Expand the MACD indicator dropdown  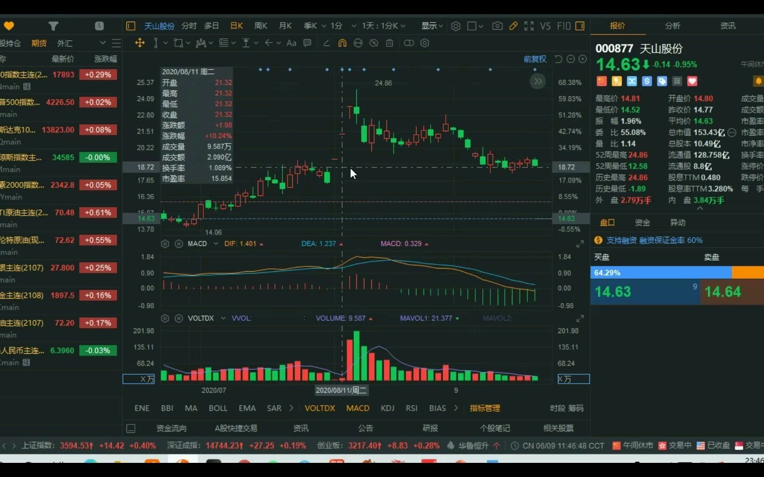[216, 244]
